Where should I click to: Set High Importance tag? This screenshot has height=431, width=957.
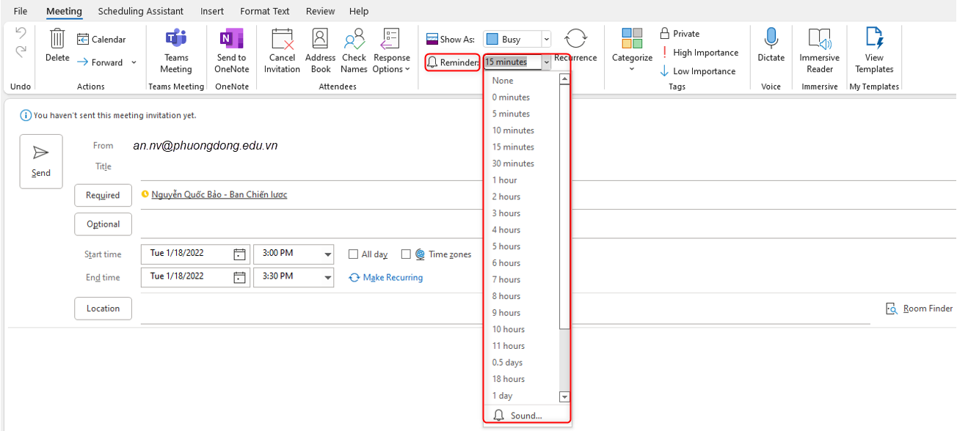coord(699,53)
